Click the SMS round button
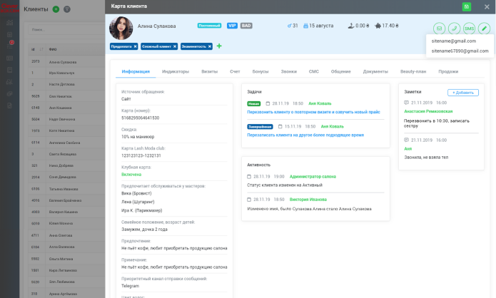Image resolution: width=496 pixels, height=298 pixels. coord(469,29)
